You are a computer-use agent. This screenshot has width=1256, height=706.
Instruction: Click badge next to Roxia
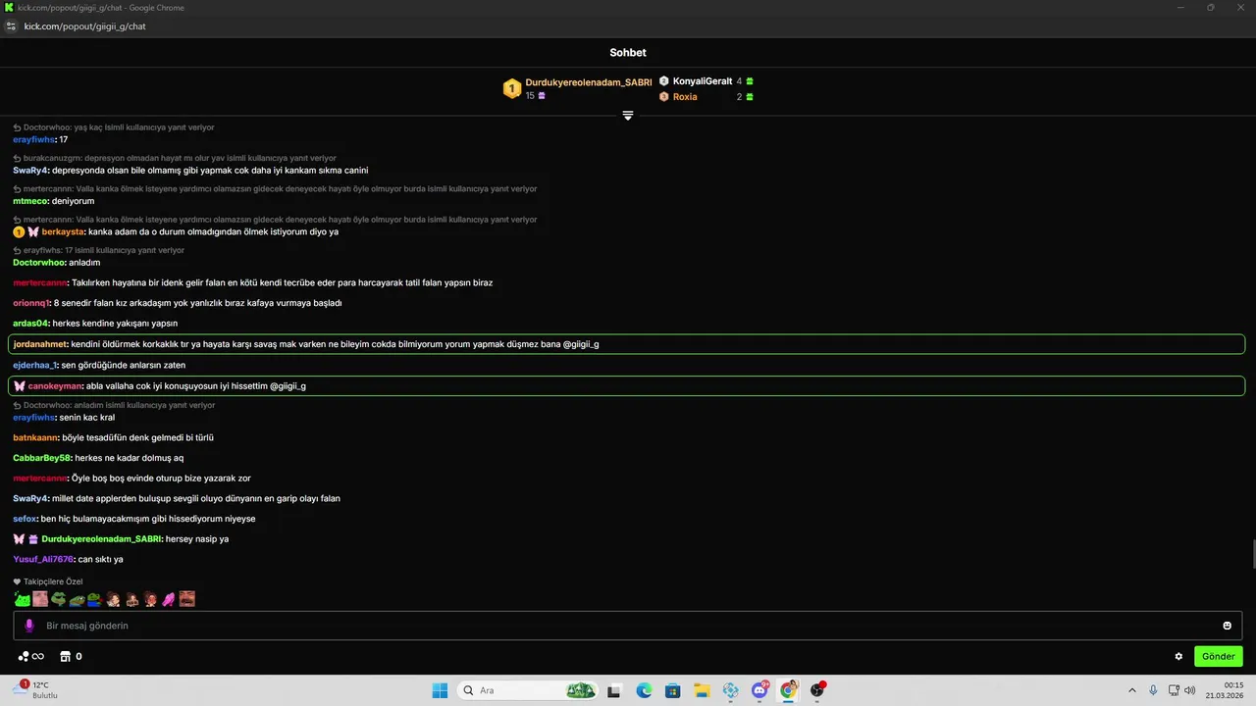664,97
